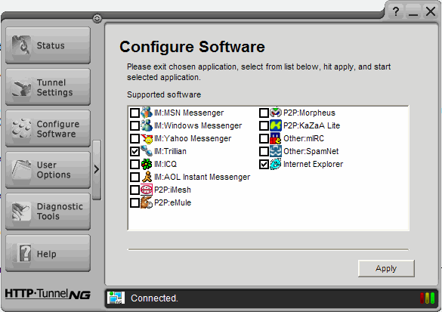Click the Connected. status text
The image size is (442, 312).
coord(154,298)
